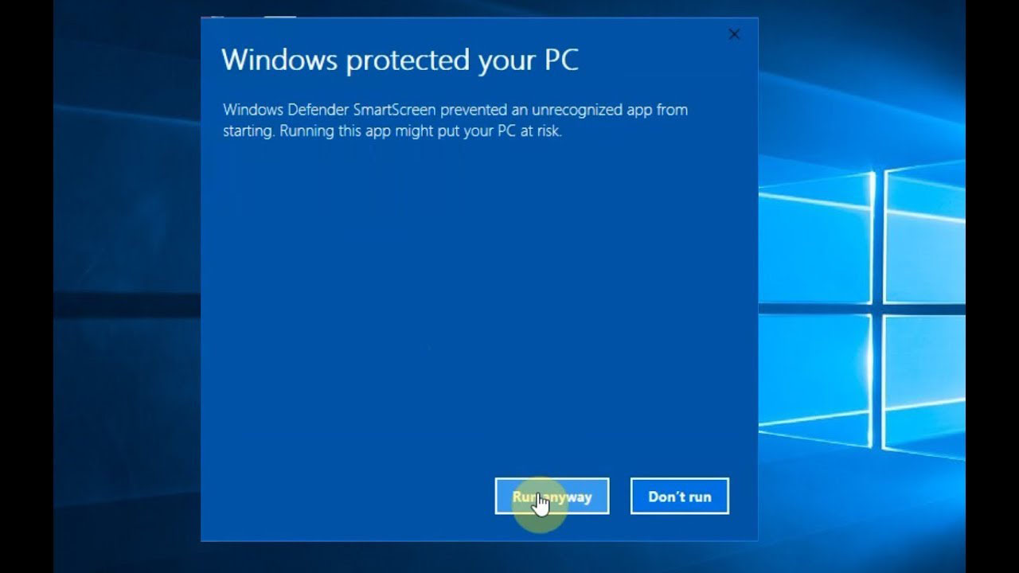Image resolution: width=1019 pixels, height=573 pixels.
Task: Click the partially hidden window edge behind the dialog's top
Action: tap(248, 15)
